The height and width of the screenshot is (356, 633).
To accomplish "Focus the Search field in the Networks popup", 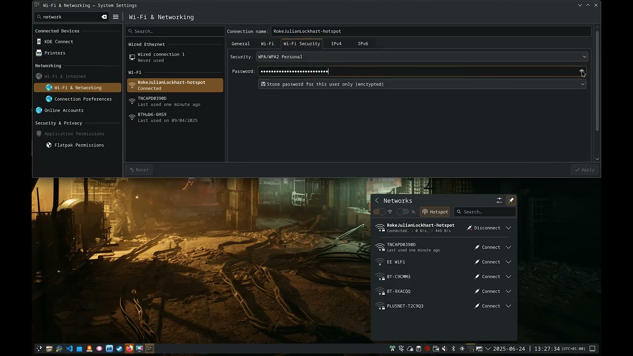I will [x=485, y=212].
